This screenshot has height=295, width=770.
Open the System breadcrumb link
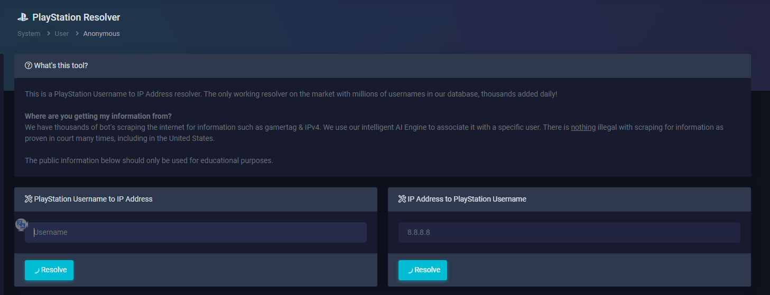[x=29, y=34]
